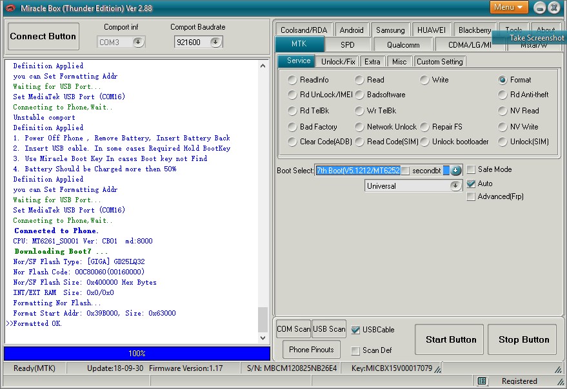Select the Rd UnLock/IMEI radio button
567x389 pixels.
292,95
